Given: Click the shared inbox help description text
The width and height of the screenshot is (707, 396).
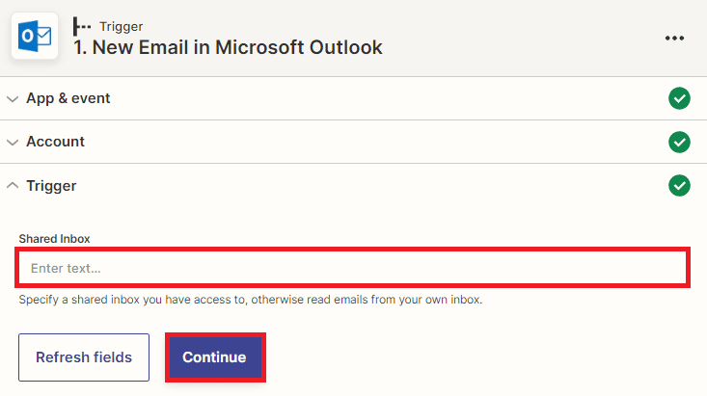Looking at the screenshot, I should (x=250, y=300).
